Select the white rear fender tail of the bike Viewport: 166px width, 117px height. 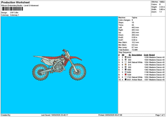pos(38,57)
